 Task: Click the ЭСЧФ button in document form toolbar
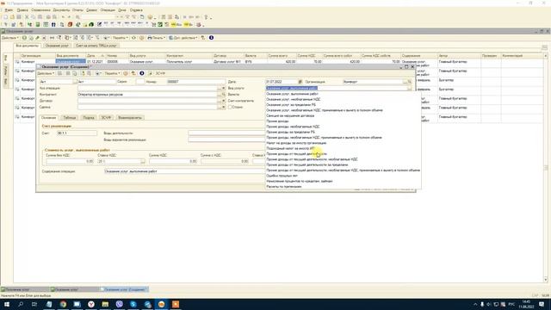(160, 73)
